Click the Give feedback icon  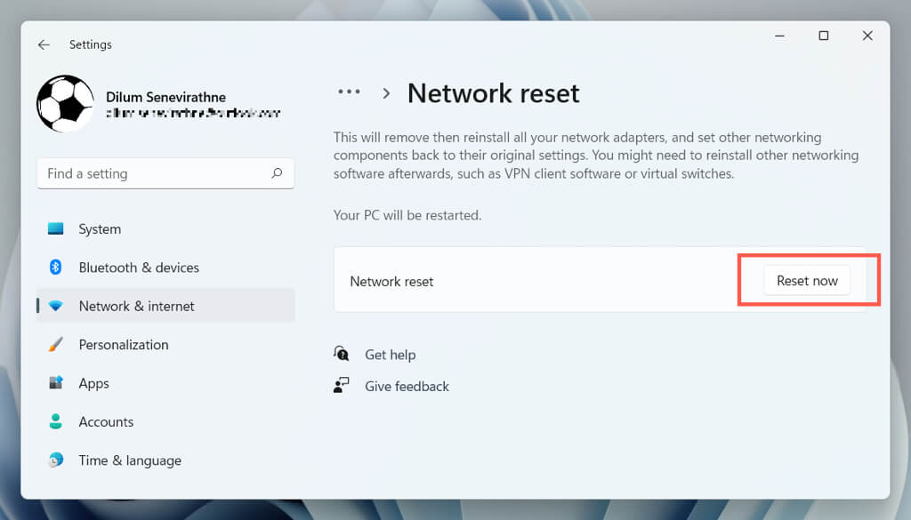pos(342,386)
